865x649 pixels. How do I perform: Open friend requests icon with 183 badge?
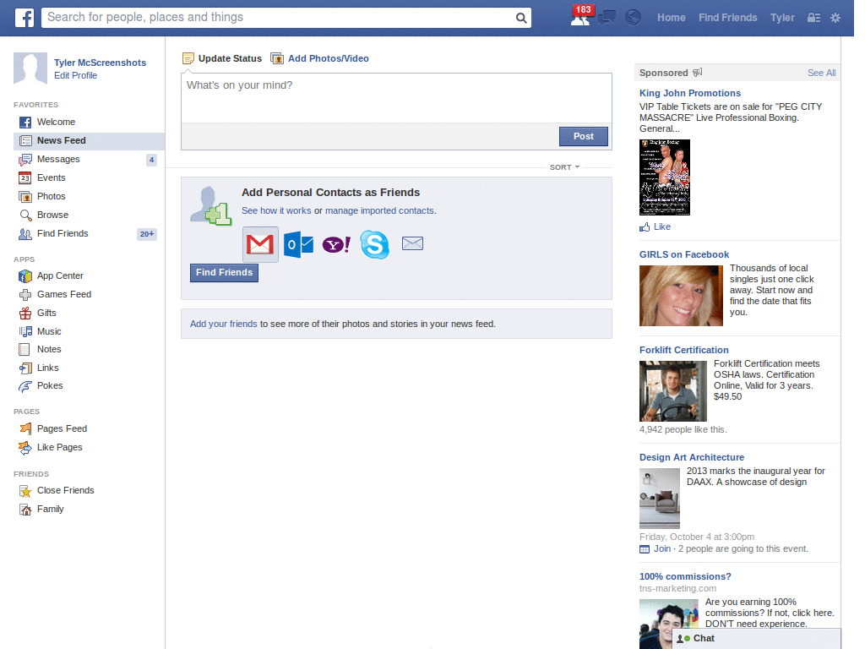tap(581, 17)
